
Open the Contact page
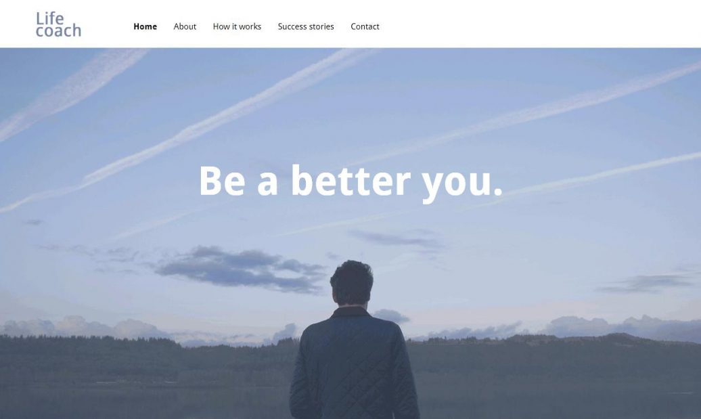tap(365, 26)
